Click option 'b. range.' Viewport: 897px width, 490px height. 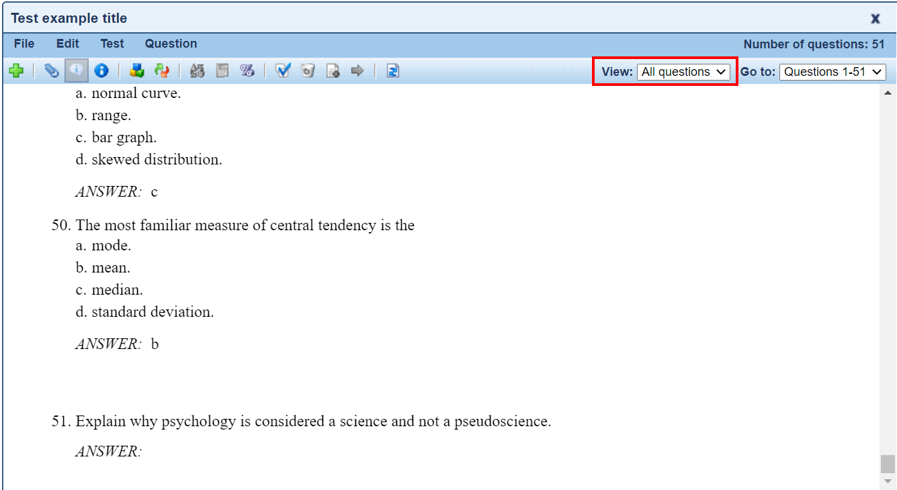point(103,115)
